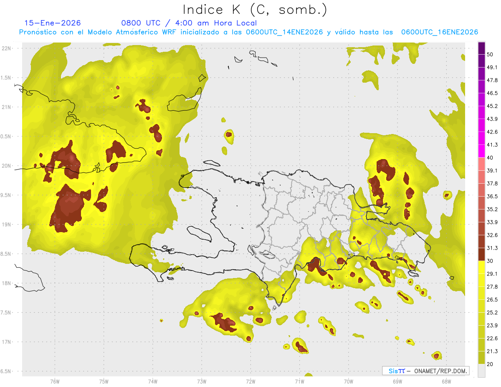The width and height of the screenshot is (501, 387).
Task: Click the dark purple colorbar segment above 50
Action: tap(481, 48)
